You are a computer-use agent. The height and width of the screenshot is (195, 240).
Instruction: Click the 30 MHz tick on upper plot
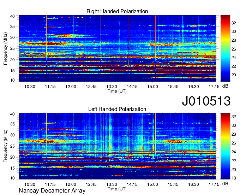(x=12, y=37)
